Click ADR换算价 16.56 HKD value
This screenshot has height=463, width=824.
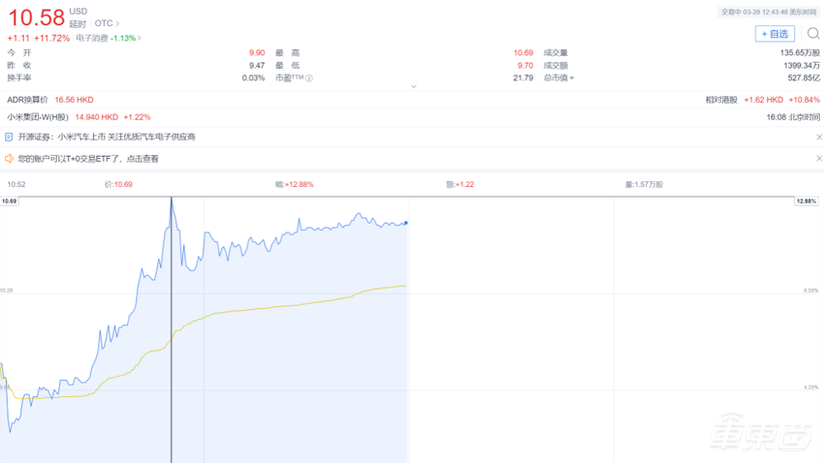point(74,100)
